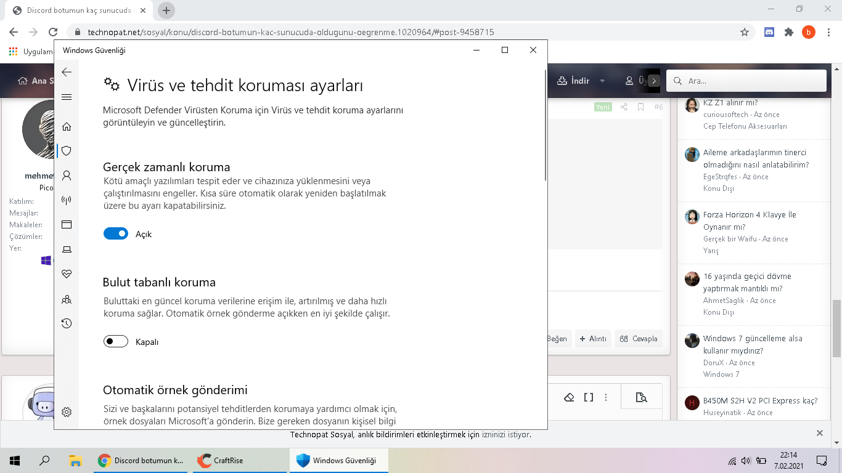The height and width of the screenshot is (473, 842).
Task: Open the #6 post permalink
Action: [x=658, y=107]
